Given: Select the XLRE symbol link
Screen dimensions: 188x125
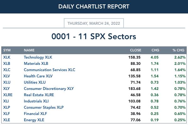Looking at the screenshot, I should [8, 95].
